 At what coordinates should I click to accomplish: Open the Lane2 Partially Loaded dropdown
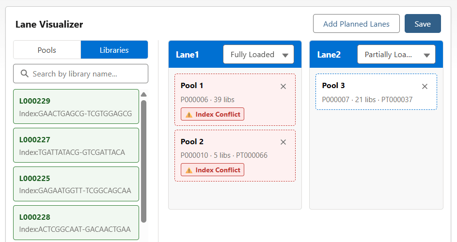(x=396, y=55)
